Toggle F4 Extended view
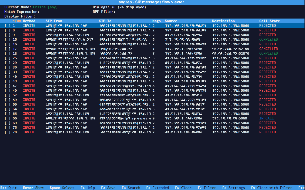The width and height of the screenshot is (305, 190). coord(158,188)
